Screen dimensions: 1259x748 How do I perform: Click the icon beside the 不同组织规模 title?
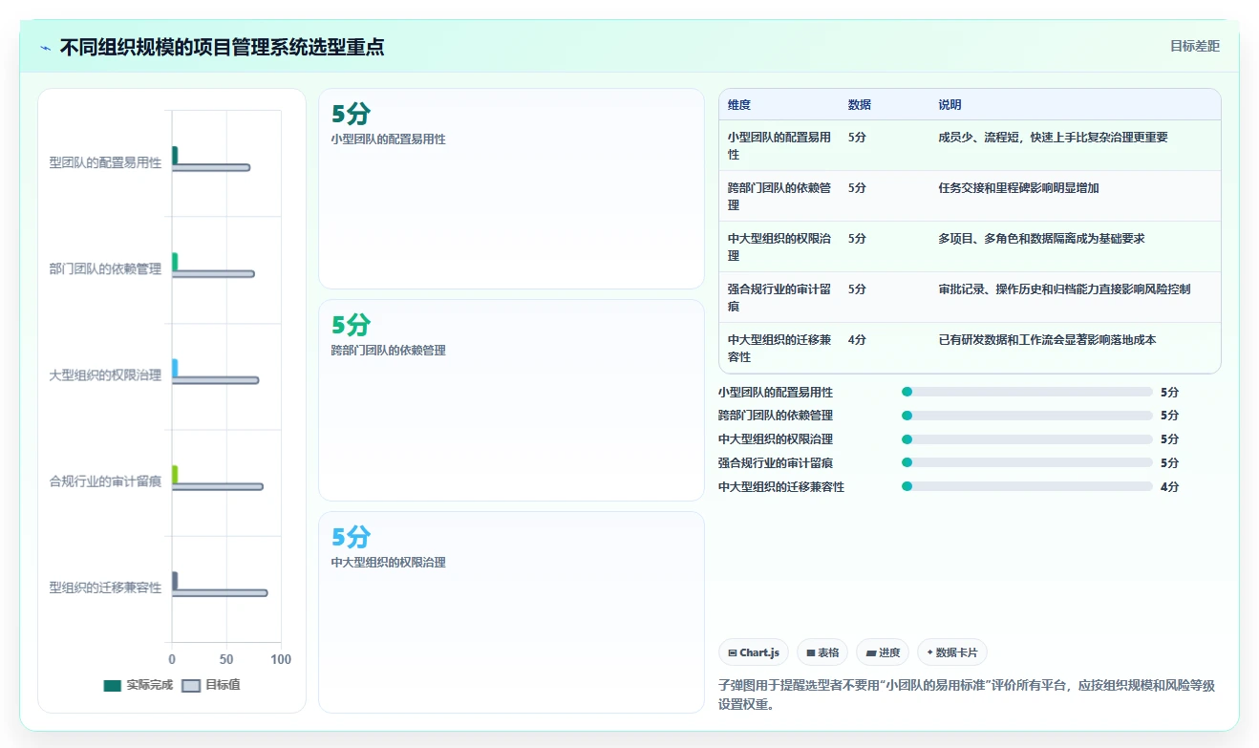[46, 47]
